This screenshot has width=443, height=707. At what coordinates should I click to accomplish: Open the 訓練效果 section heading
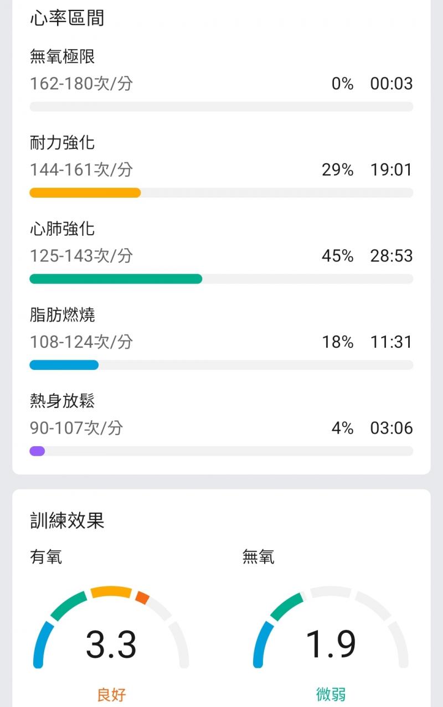pyautogui.click(x=66, y=520)
